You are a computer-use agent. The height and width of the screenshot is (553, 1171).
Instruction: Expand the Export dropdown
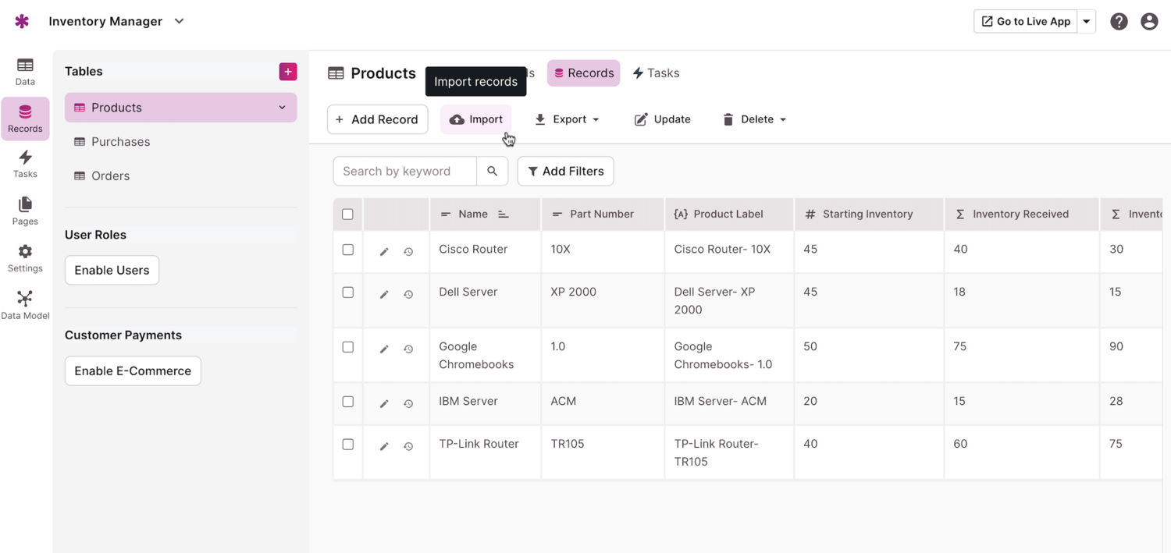(567, 119)
